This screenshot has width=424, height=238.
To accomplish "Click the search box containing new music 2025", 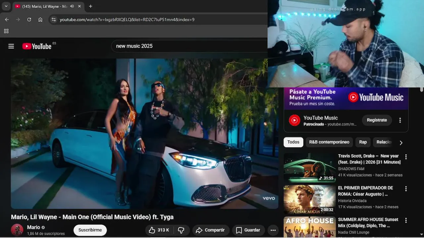I will coord(189,46).
